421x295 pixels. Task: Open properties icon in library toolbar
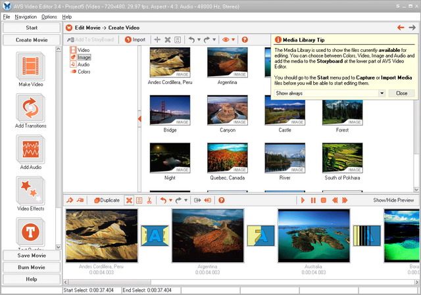[178, 39]
